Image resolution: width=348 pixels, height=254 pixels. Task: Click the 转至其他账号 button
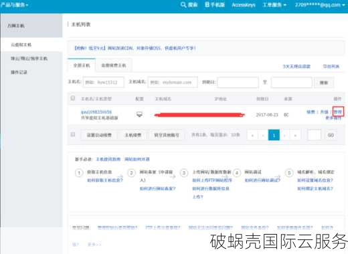pos(167,135)
